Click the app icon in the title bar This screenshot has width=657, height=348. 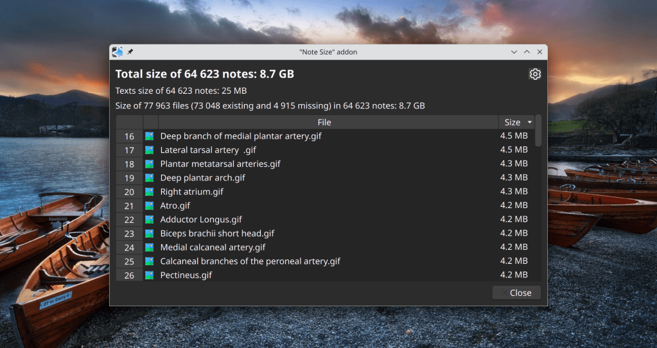[117, 52]
